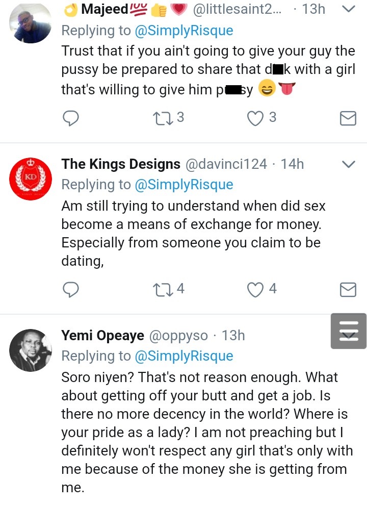Open Yemi Opeaye's profile photo
367x506 pixels.
tap(31, 349)
